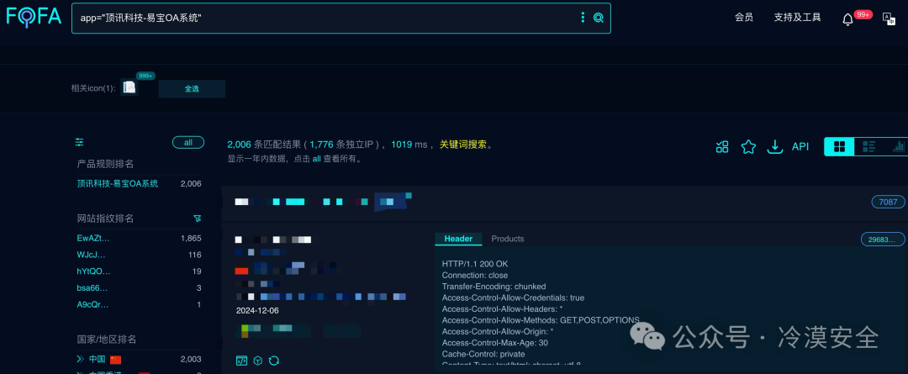View page source code icon
The height and width of the screenshot is (374, 908).
coord(241,361)
